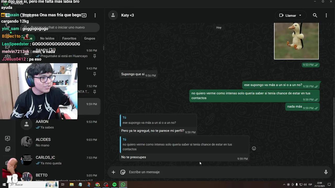The height and width of the screenshot is (188, 335).
Task: Open the quoted reply above 'No te preocupes'
Action: (185, 144)
